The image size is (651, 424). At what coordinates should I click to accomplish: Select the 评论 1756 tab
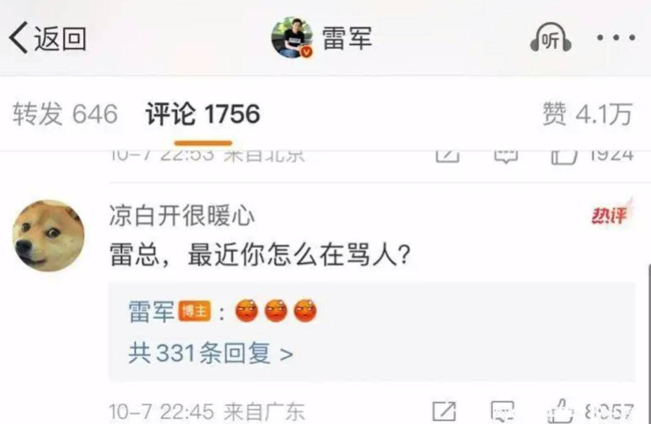tap(203, 114)
